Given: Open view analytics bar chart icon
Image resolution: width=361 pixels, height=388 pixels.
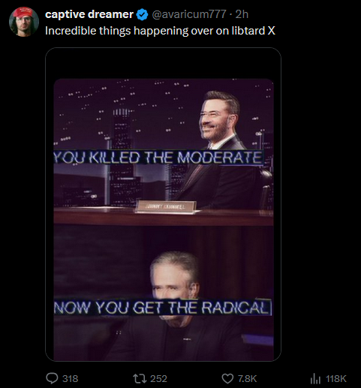Looking at the screenshot, I should coord(315,378).
